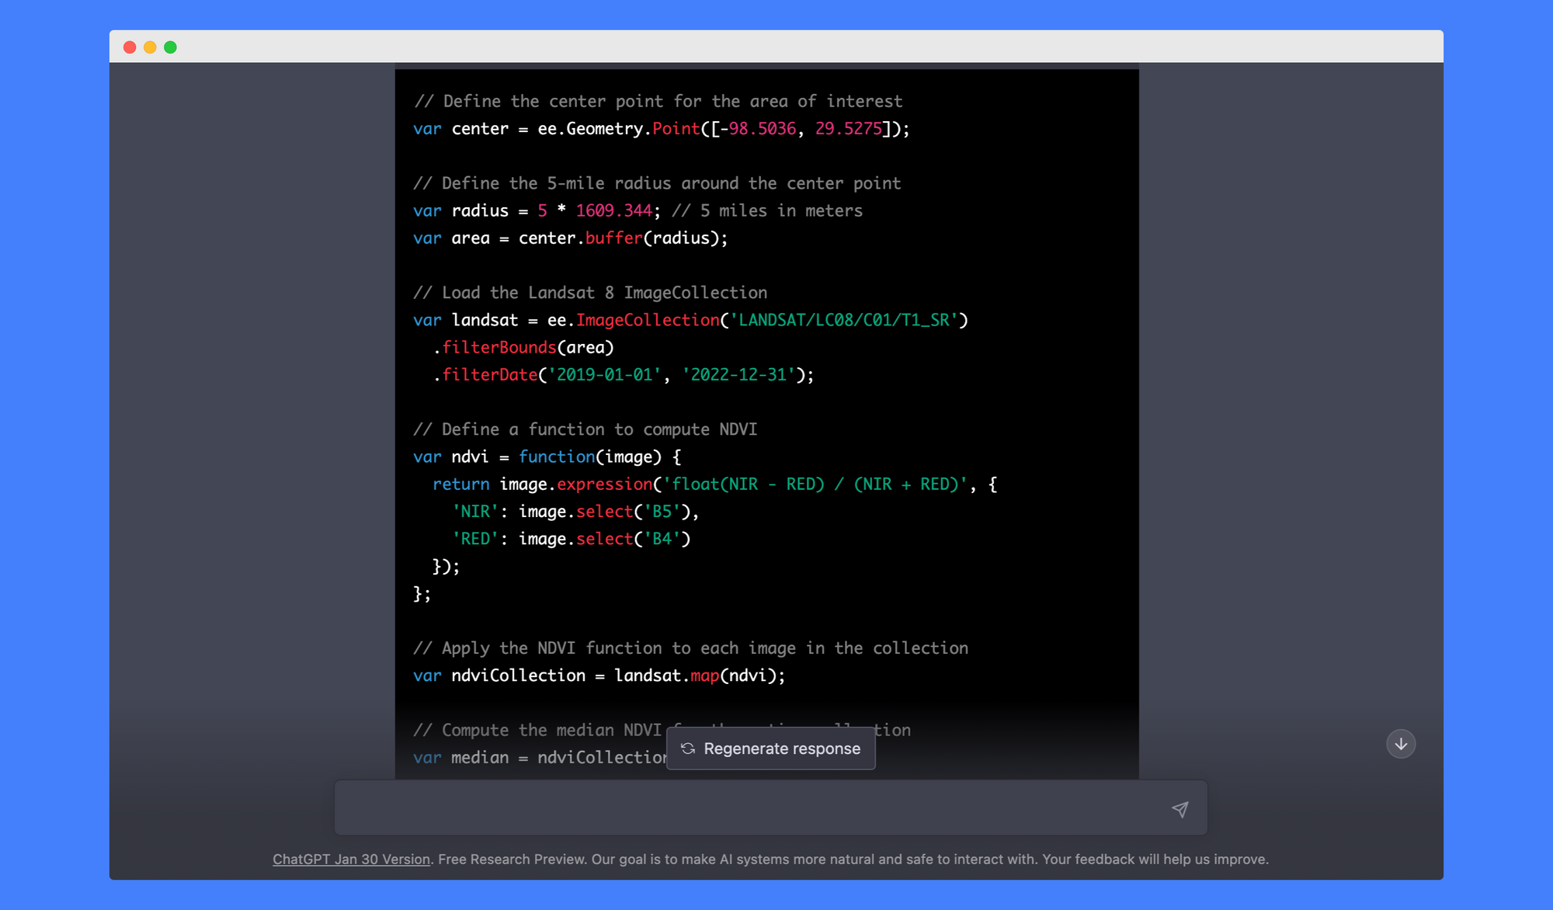
Task: Maximize window using the green button
Action: [x=170, y=47]
